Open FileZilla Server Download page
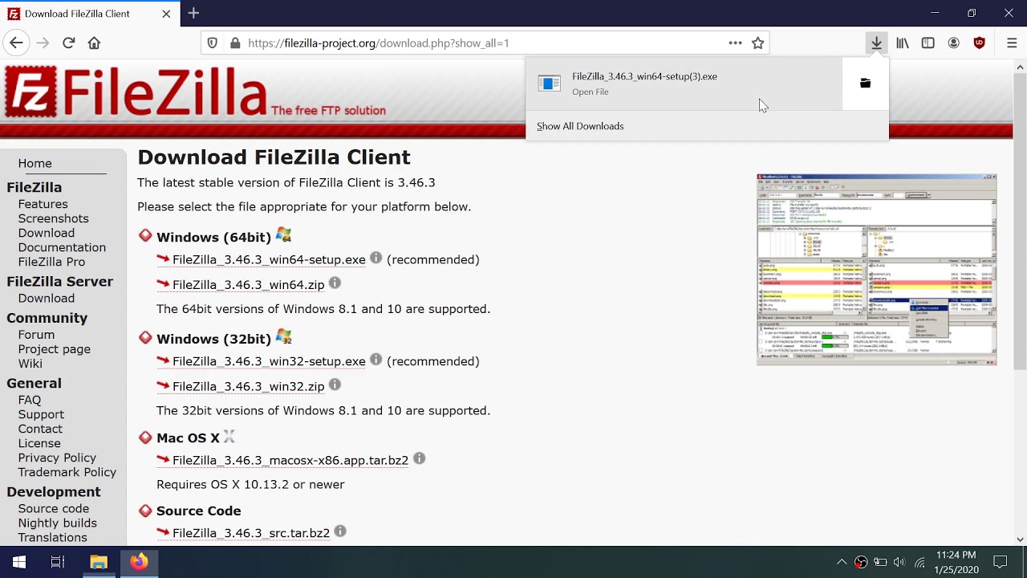Screen dimensions: 1027x578 coord(47,298)
